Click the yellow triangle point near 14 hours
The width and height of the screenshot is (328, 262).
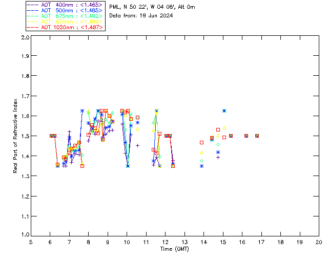201,152
